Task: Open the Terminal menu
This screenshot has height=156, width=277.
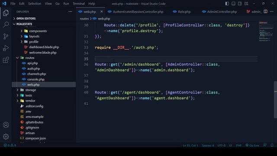Action: pos(79,3)
